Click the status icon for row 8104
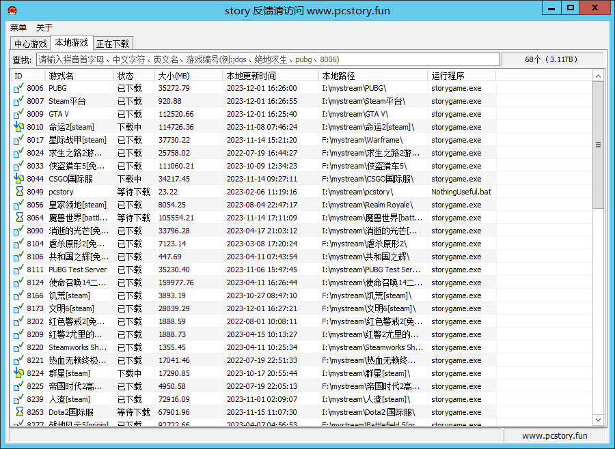 tap(18, 244)
